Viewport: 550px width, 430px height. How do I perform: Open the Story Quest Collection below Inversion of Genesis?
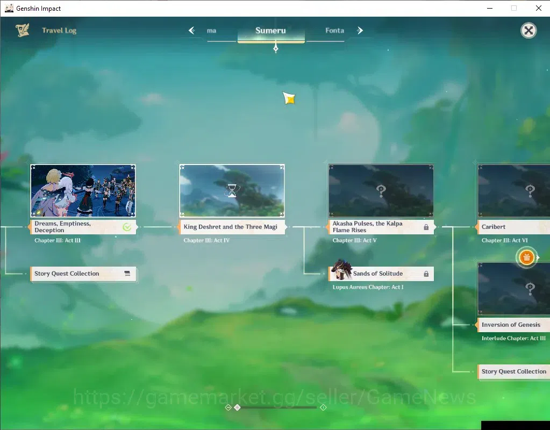pos(513,371)
